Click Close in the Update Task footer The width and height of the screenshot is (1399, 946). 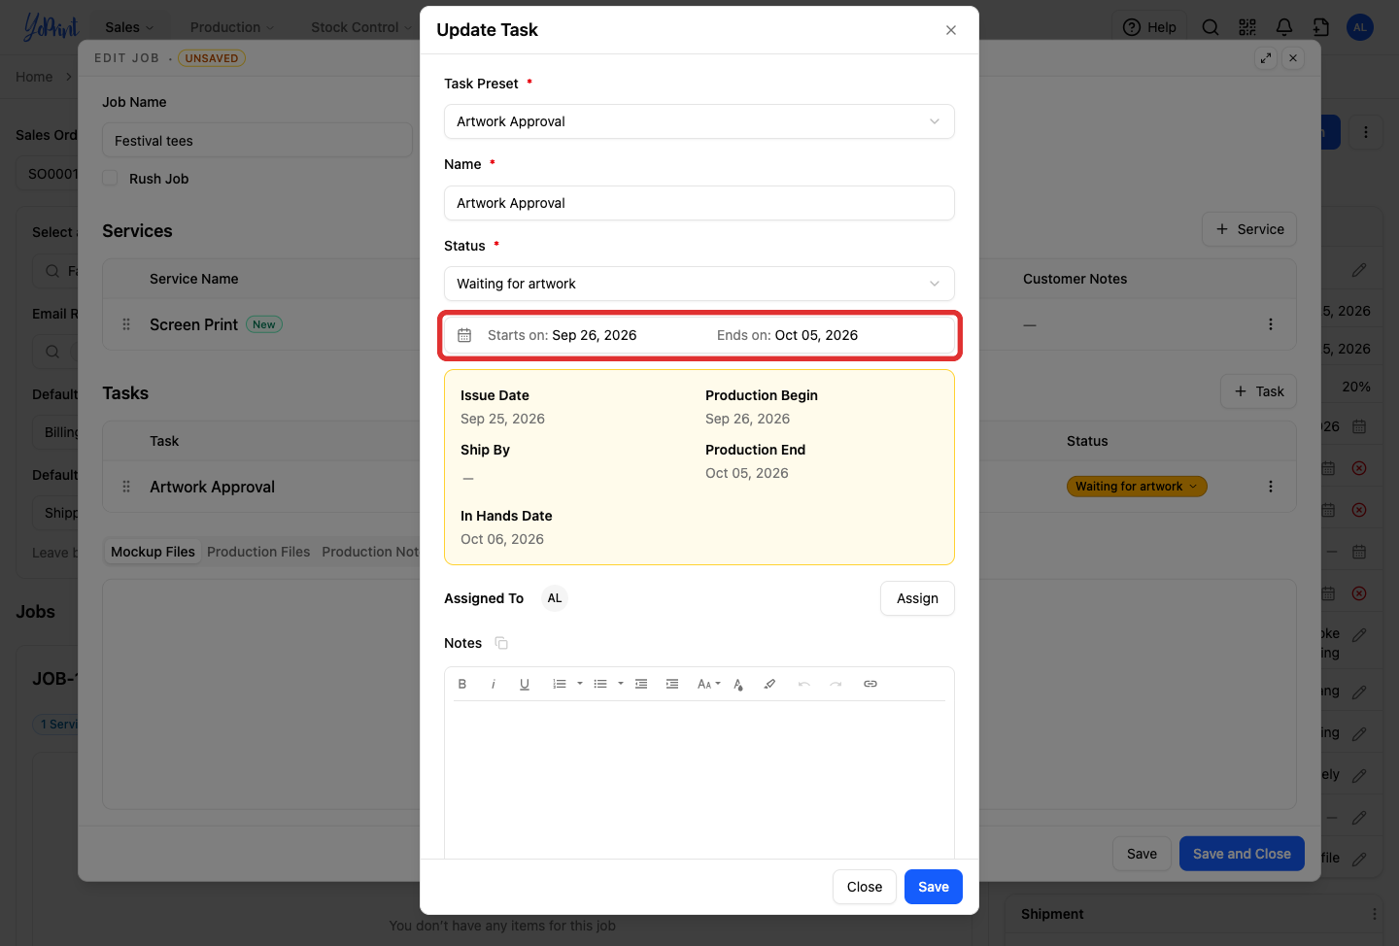[x=865, y=887]
